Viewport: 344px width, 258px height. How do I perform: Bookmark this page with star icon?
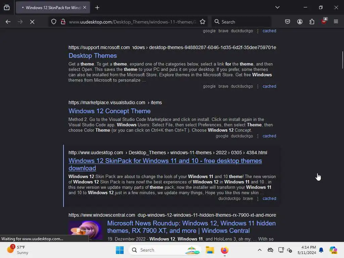(x=203, y=22)
